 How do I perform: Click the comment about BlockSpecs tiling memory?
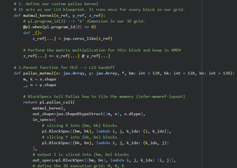point(104,96)
